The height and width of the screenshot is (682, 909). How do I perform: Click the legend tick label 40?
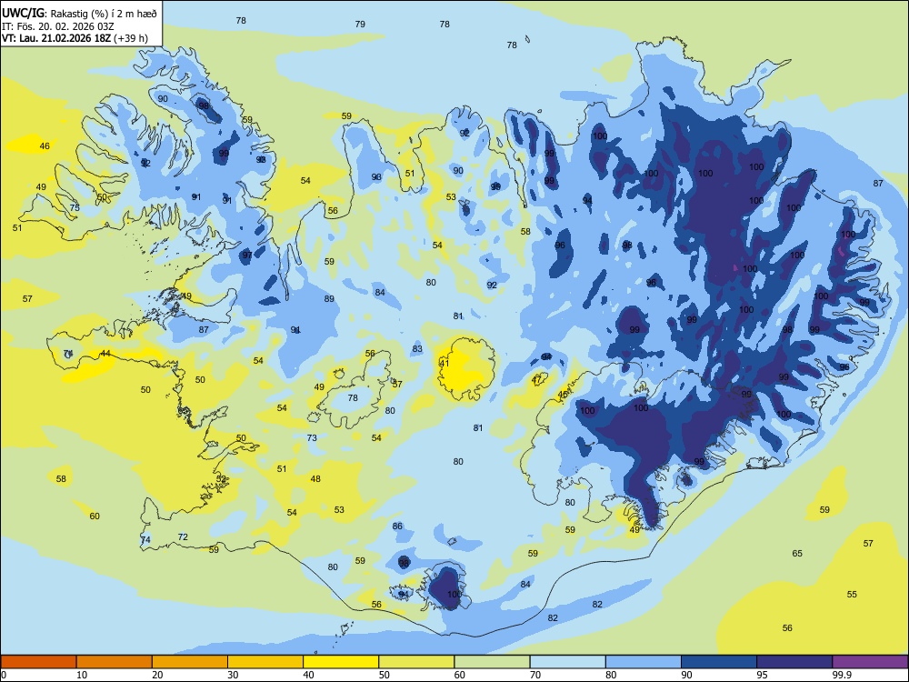coord(308,675)
